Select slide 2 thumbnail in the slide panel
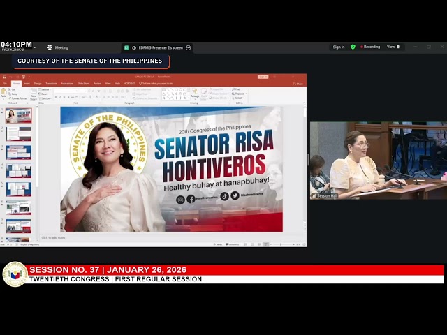 pos(19,134)
